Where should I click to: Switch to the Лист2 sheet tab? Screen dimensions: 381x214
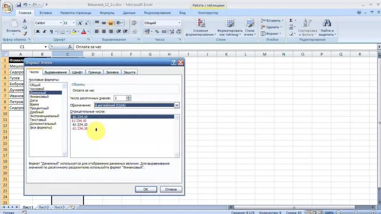44,207
